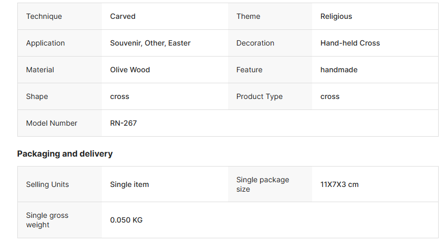Image resolution: width=445 pixels, height=243 pixels.
Task: Select the Souvenir, Other, Easter text
Action: tap(150, 43)
